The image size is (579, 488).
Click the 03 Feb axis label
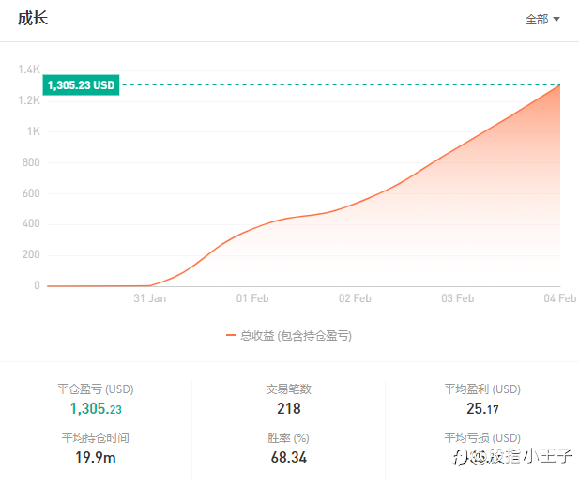point(458,298)
